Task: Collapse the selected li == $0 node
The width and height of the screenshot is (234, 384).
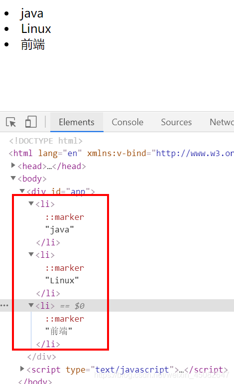Action: pyautogui.click(x=31, y=305)
